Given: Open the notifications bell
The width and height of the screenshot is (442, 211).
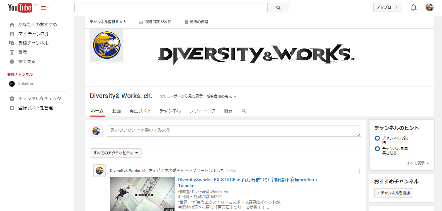Looking at the screenshot, I should tap(414, 7).
